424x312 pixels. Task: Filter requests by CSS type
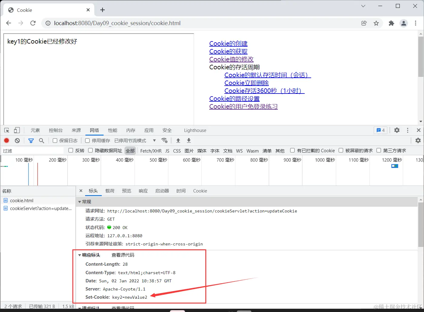click(x=177, y=151)
